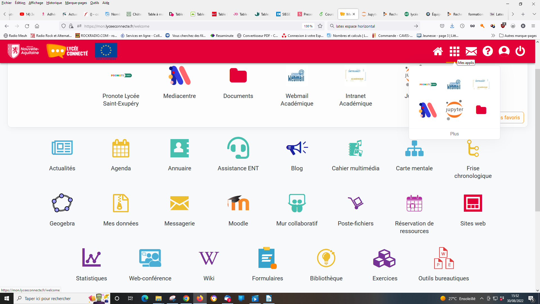Open the Mur collaboratif app
540x304 pixels.
[297, 203]
